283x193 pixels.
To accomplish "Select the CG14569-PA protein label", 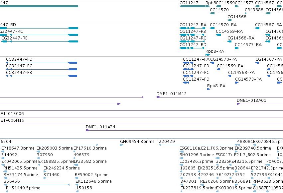I will pos(230,66).
